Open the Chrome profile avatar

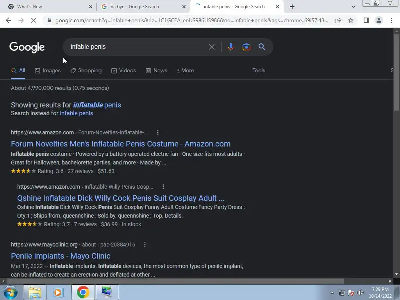379,20
